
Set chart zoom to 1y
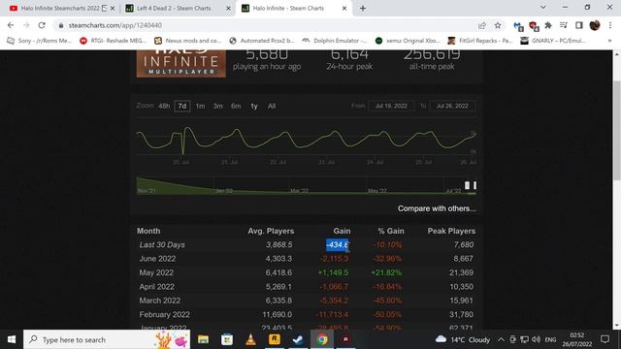pos(254,106)
